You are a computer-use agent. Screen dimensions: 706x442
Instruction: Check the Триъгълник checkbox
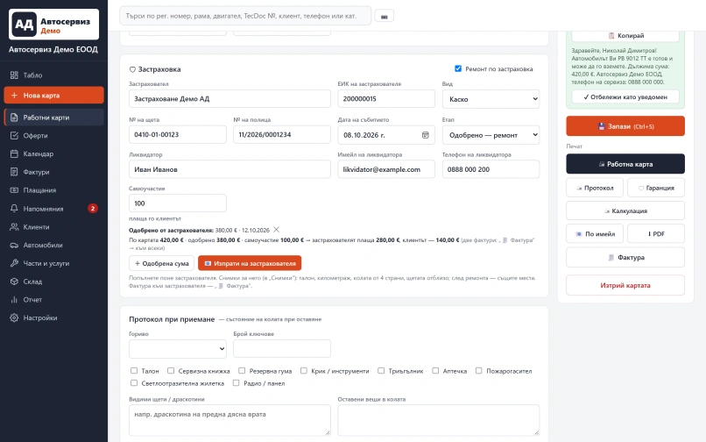coord(381,371)
